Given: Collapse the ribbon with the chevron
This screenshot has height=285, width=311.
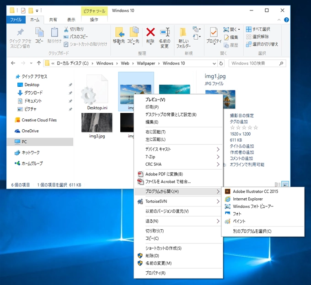Looking at the screenshot, I should (x=279, y=20).
